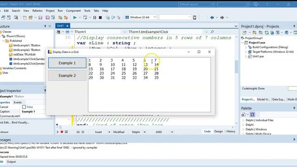This screenshot has width=297, height=167.
Task: Click the Example 2 button
Action: click(x=67, y=76)
